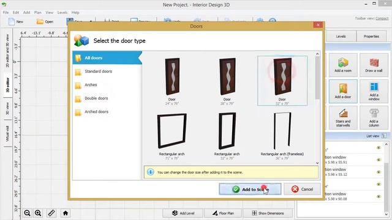Toggle visibility of window 5.98 x 55.91
Viewport: 392px width, 220px height.
tap(379, 159)
